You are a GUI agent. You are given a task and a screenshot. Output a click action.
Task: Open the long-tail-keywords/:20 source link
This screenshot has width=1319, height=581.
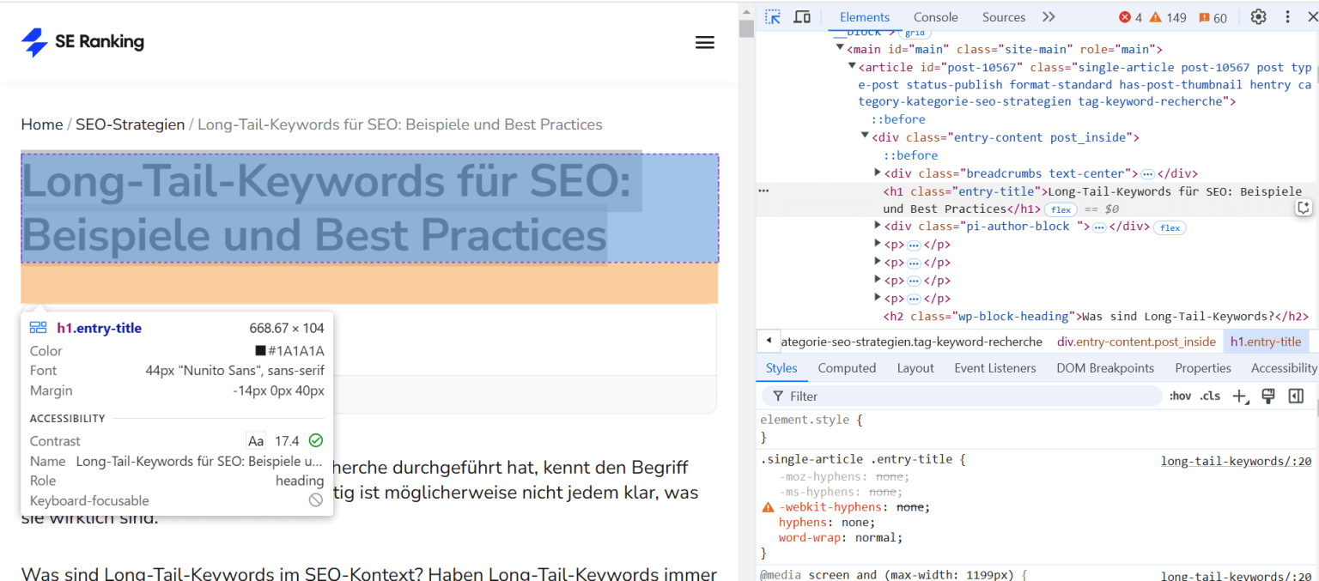[x=1235, y=461]
